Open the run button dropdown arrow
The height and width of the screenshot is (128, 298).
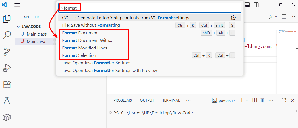[276, 17]
